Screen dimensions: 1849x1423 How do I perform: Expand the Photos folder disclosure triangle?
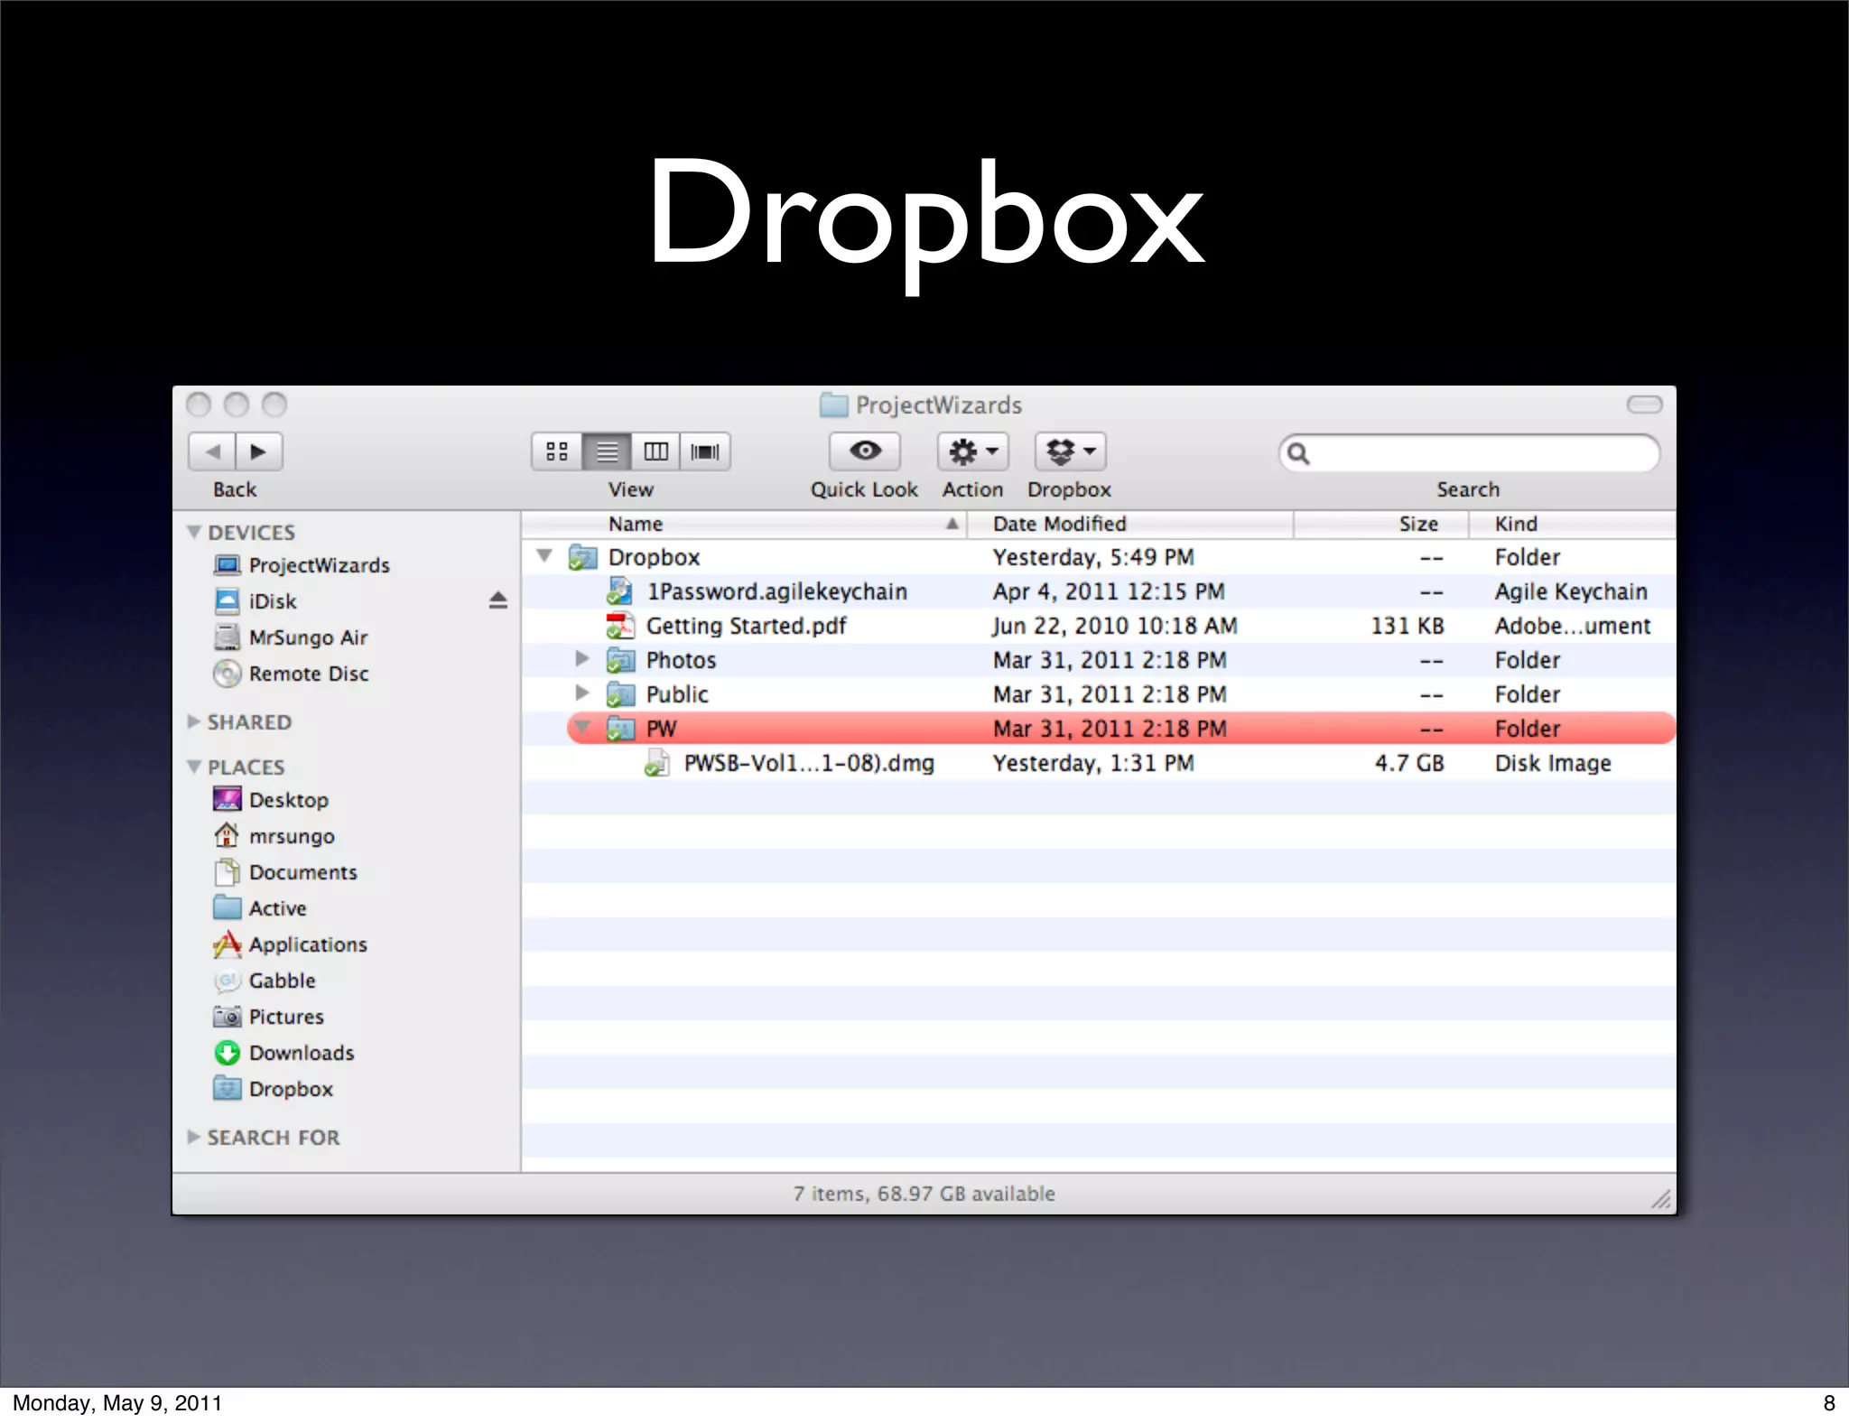pos(582,658)
